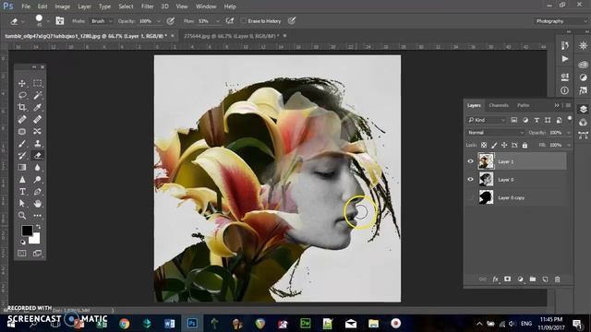Toggle airbrush build-up mode
The height and width of the screenshot is (332, 591).
click(230, 21)
